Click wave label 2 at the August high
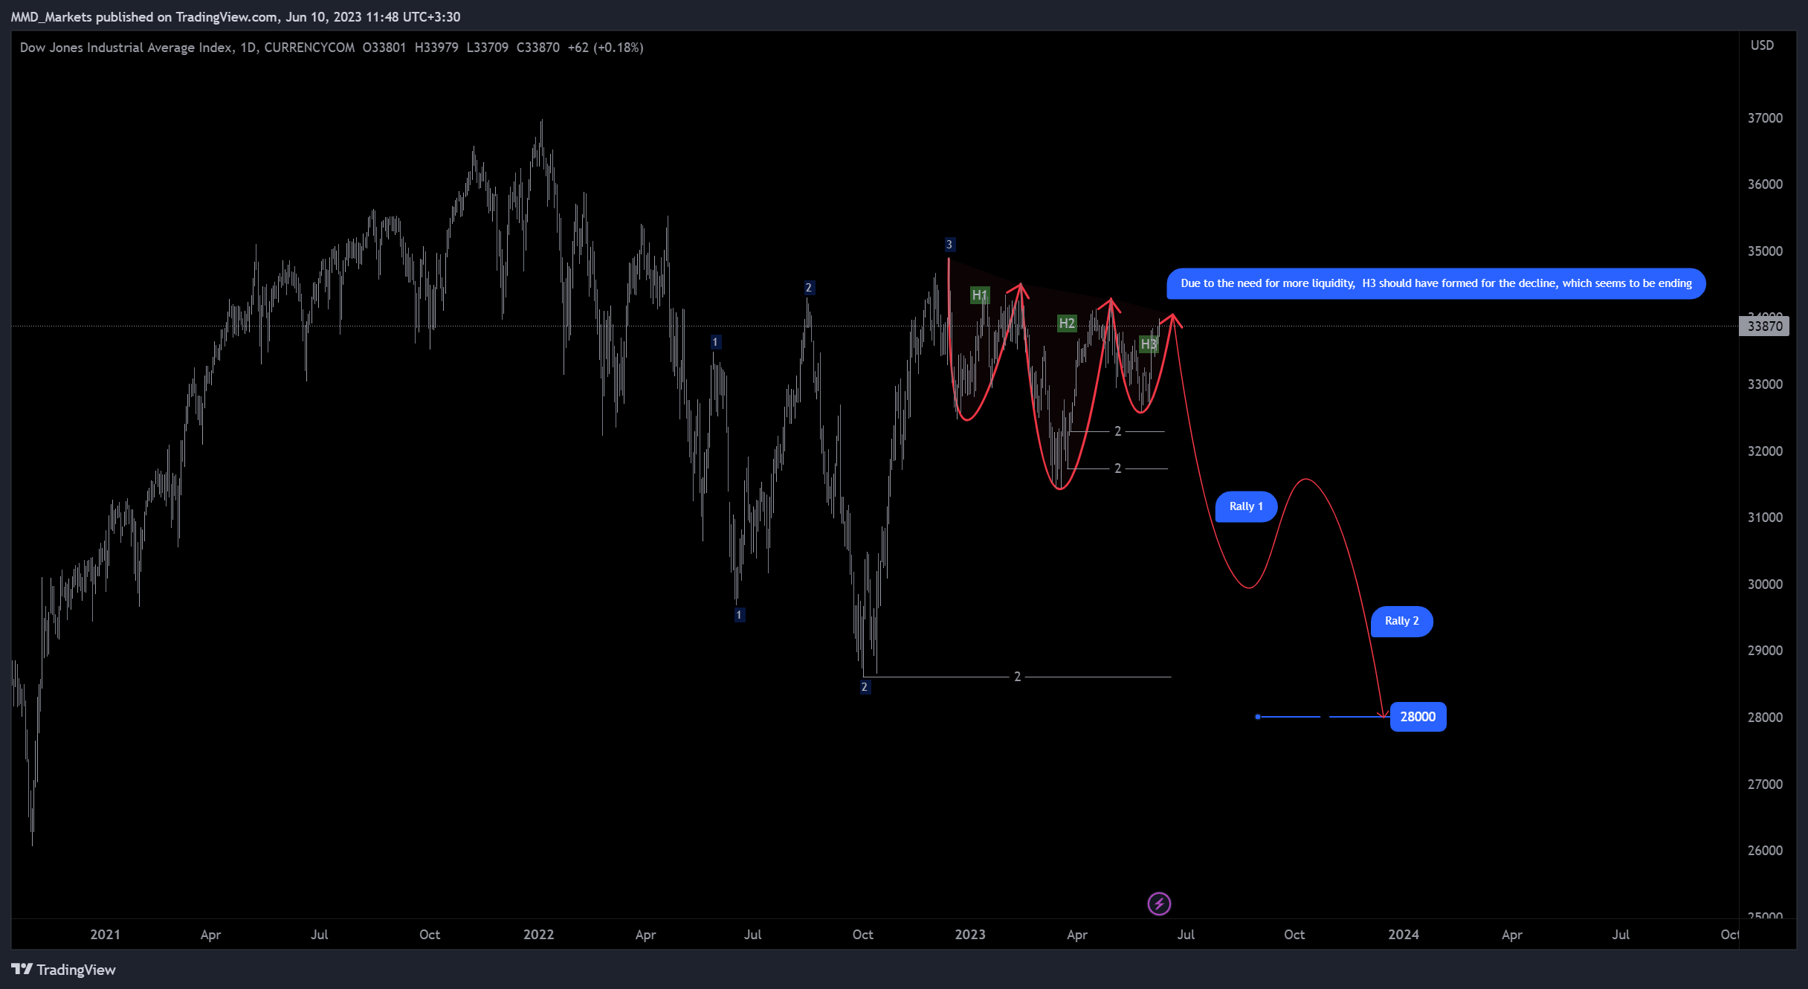 809,288
